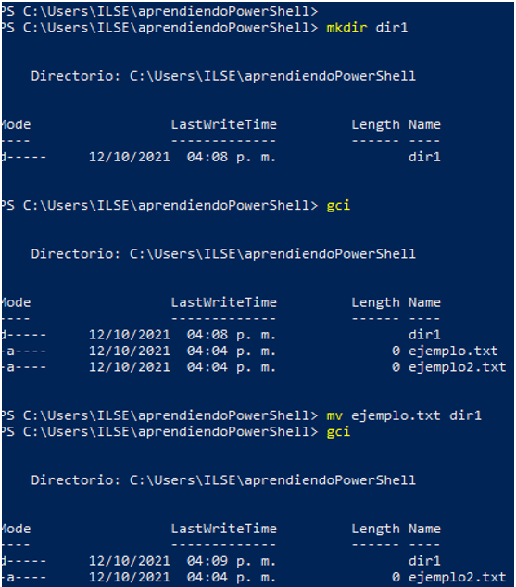Click the d----- mode in the first listing

pos(23,157)
